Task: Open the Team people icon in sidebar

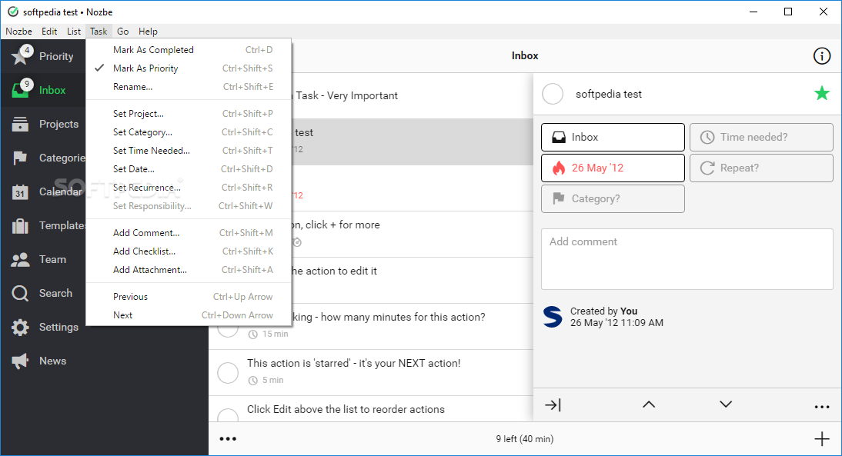Action: coord(21,260)
